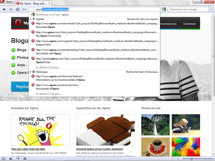Open a new tab with the plus button
This screenshot has height=161, width=215.
tap(55, 3)
